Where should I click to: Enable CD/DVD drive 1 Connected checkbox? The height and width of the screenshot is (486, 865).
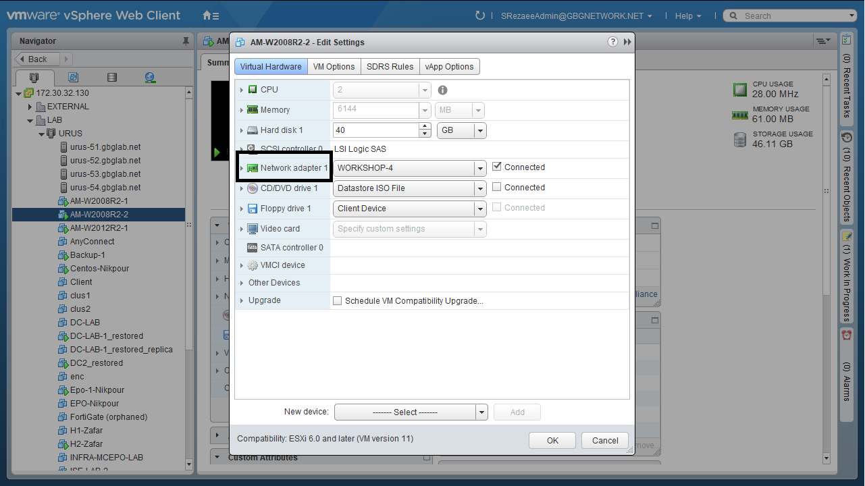[497, 187]
